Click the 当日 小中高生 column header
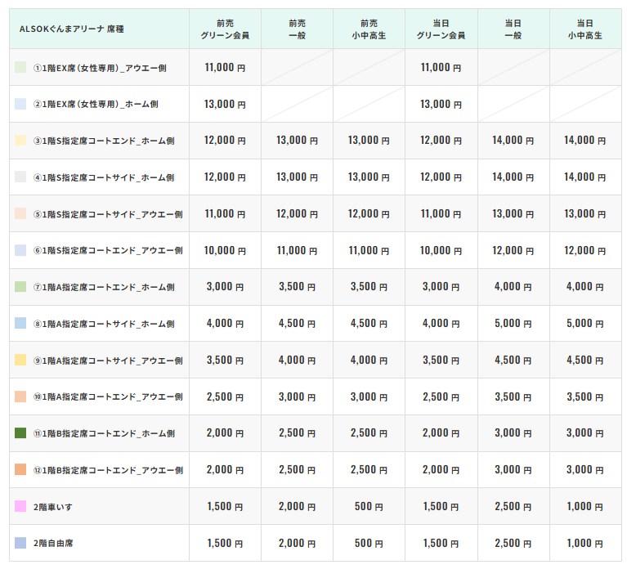 point(585,29)
